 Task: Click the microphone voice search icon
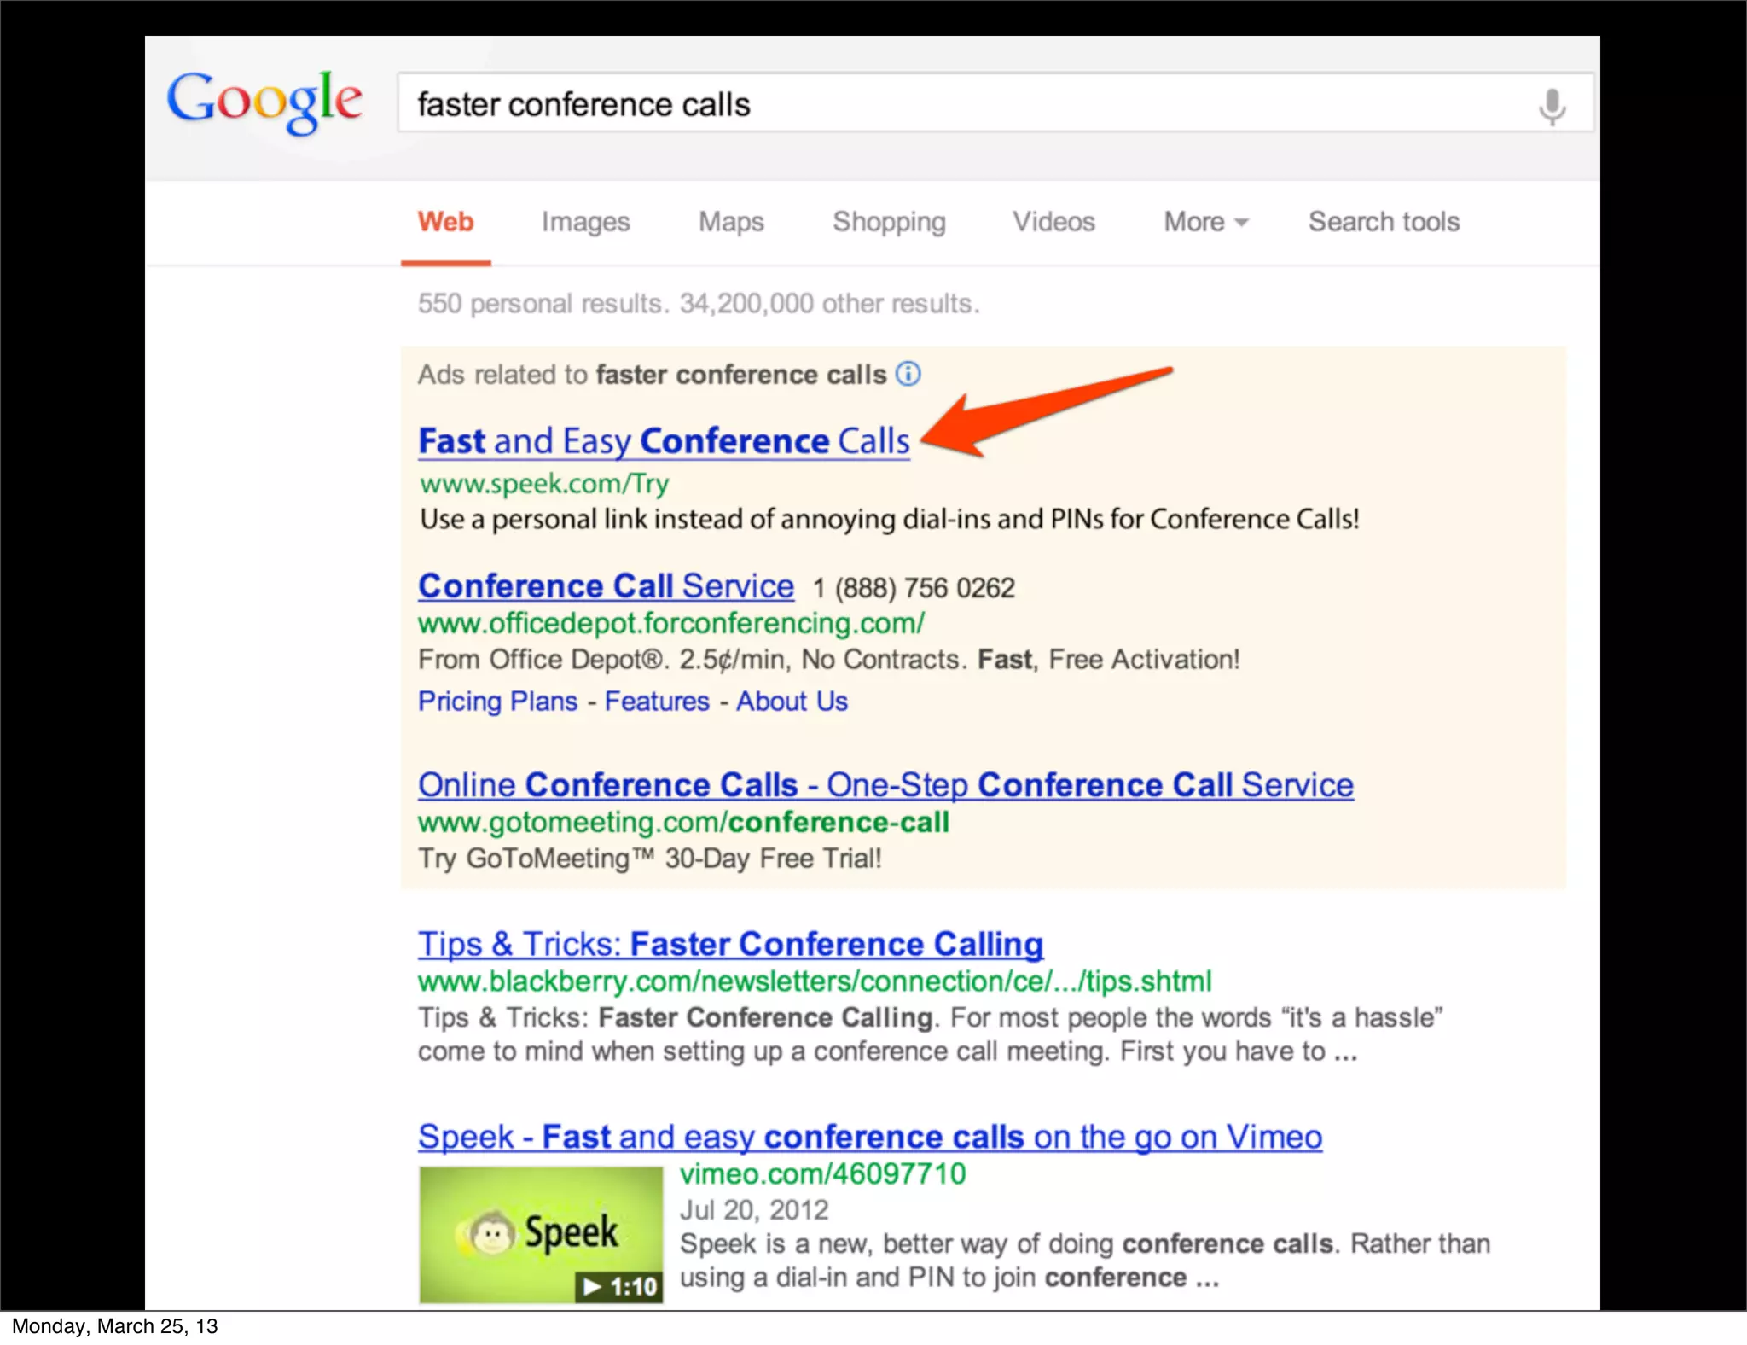(x=1552, y=106)
